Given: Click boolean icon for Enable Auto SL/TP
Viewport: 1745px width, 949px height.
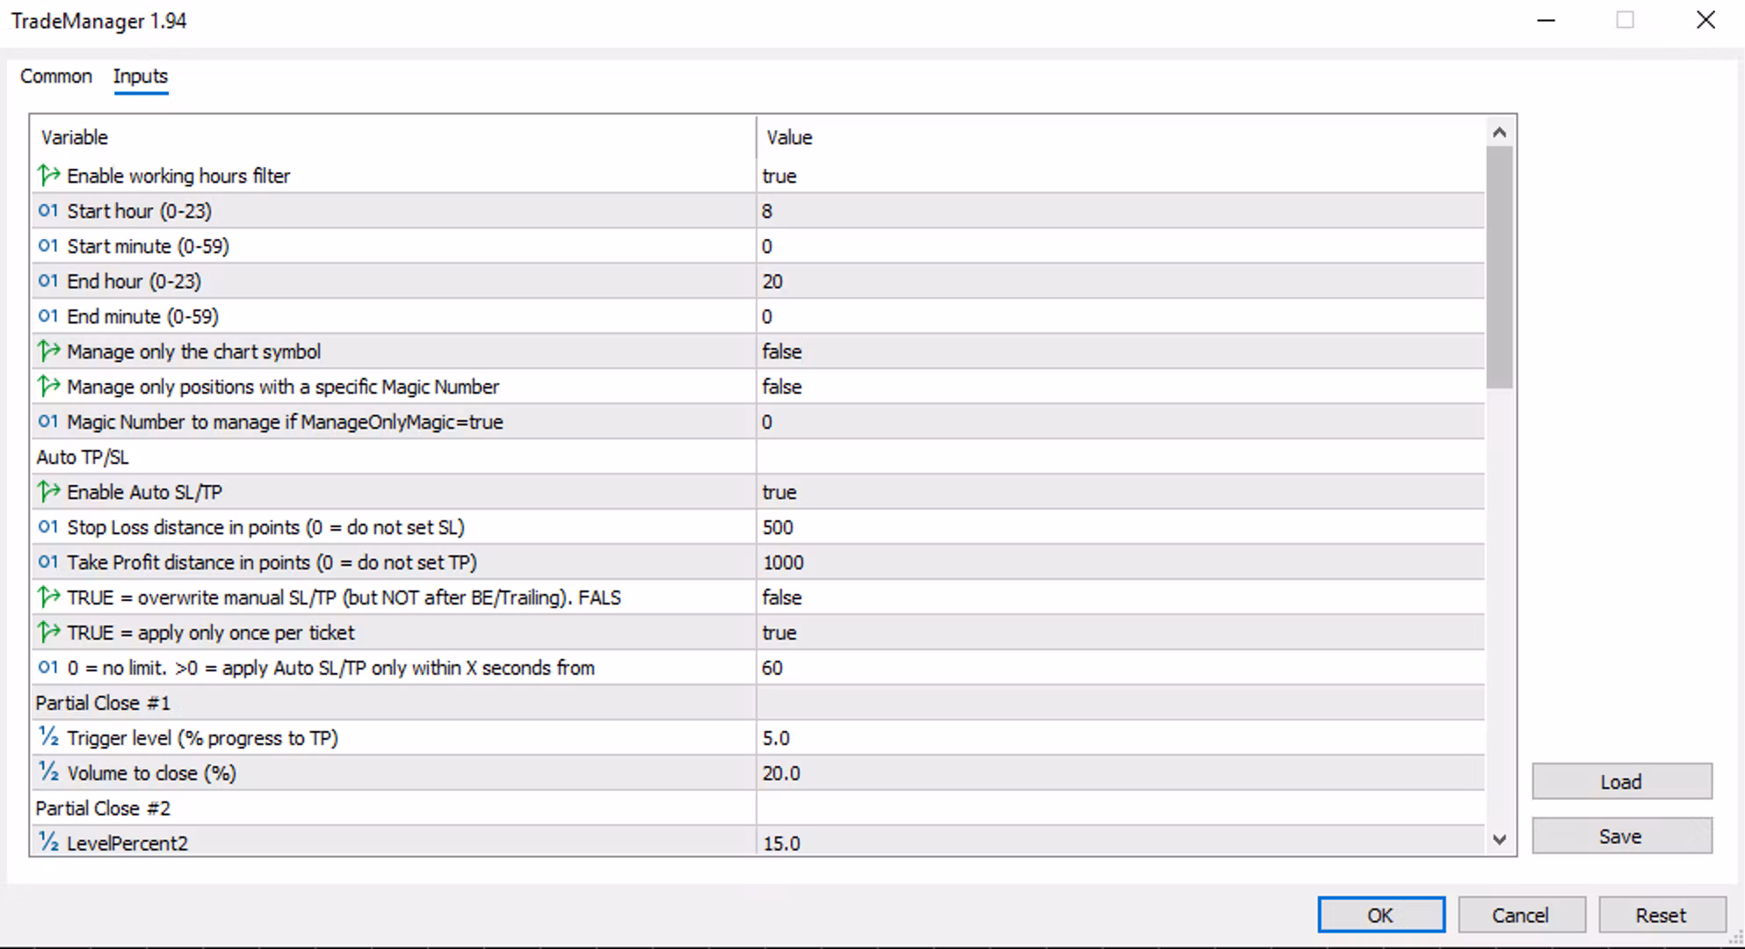Looking at the screenshot, I should click(x=48, y=492).
